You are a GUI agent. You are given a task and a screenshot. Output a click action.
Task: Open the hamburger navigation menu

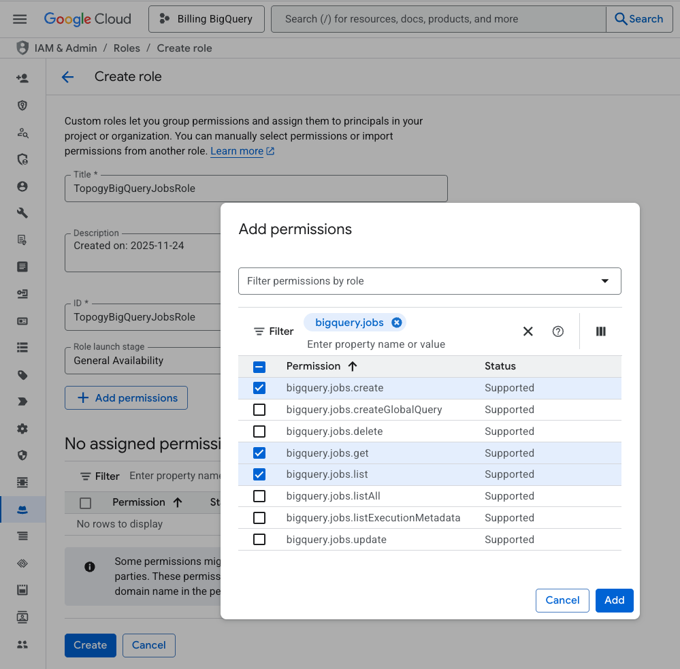[x=20, y=19]
